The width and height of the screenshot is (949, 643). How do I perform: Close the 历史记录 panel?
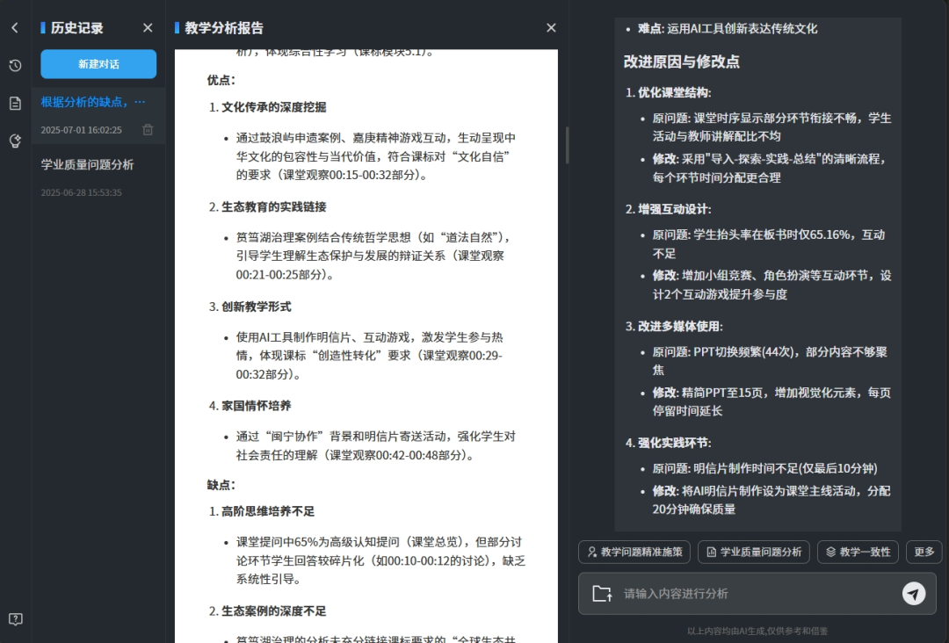pos(148,27)
